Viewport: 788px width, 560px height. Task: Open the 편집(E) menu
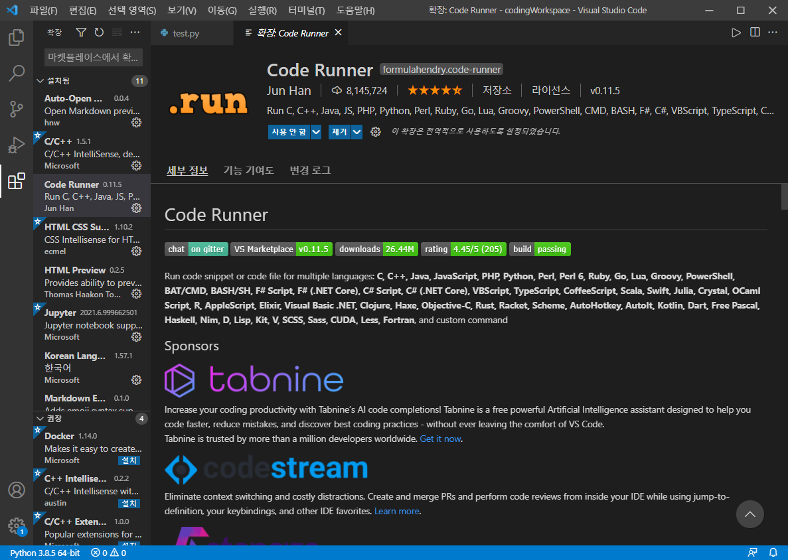click(82, 11)
